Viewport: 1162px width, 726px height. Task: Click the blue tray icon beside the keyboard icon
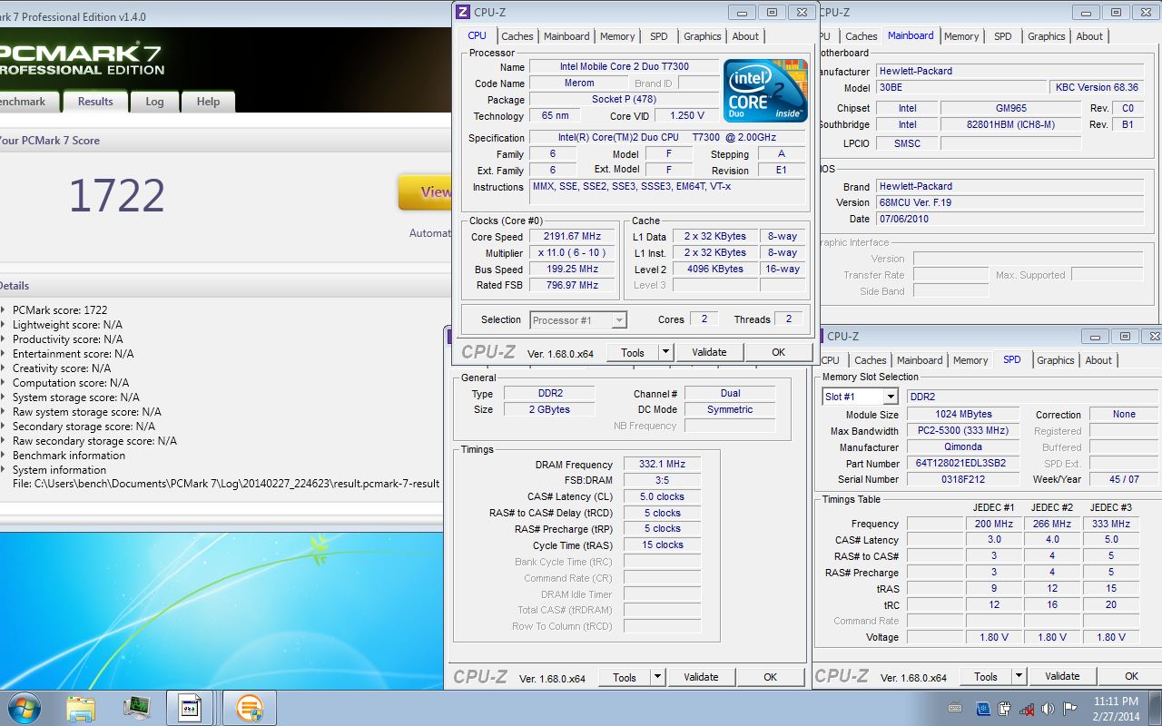(x=982, y=709)
